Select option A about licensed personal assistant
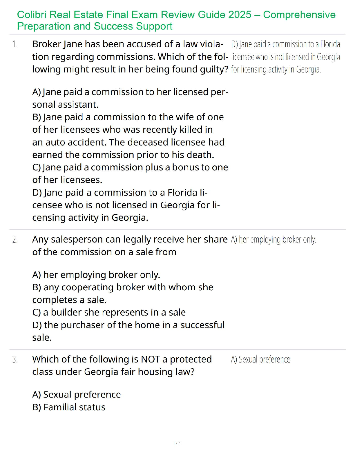Screen dimensions: 355x459 [x=130, y=98]
